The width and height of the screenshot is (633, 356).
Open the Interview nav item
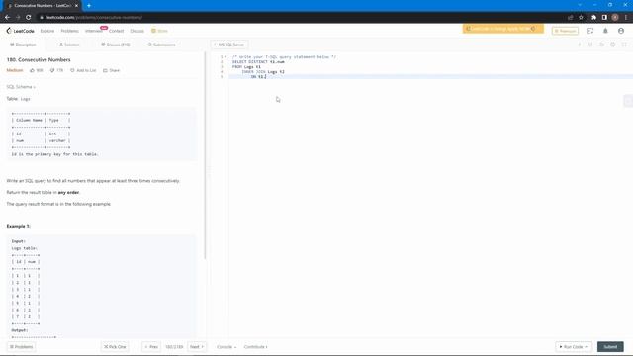tap(94, 31)
